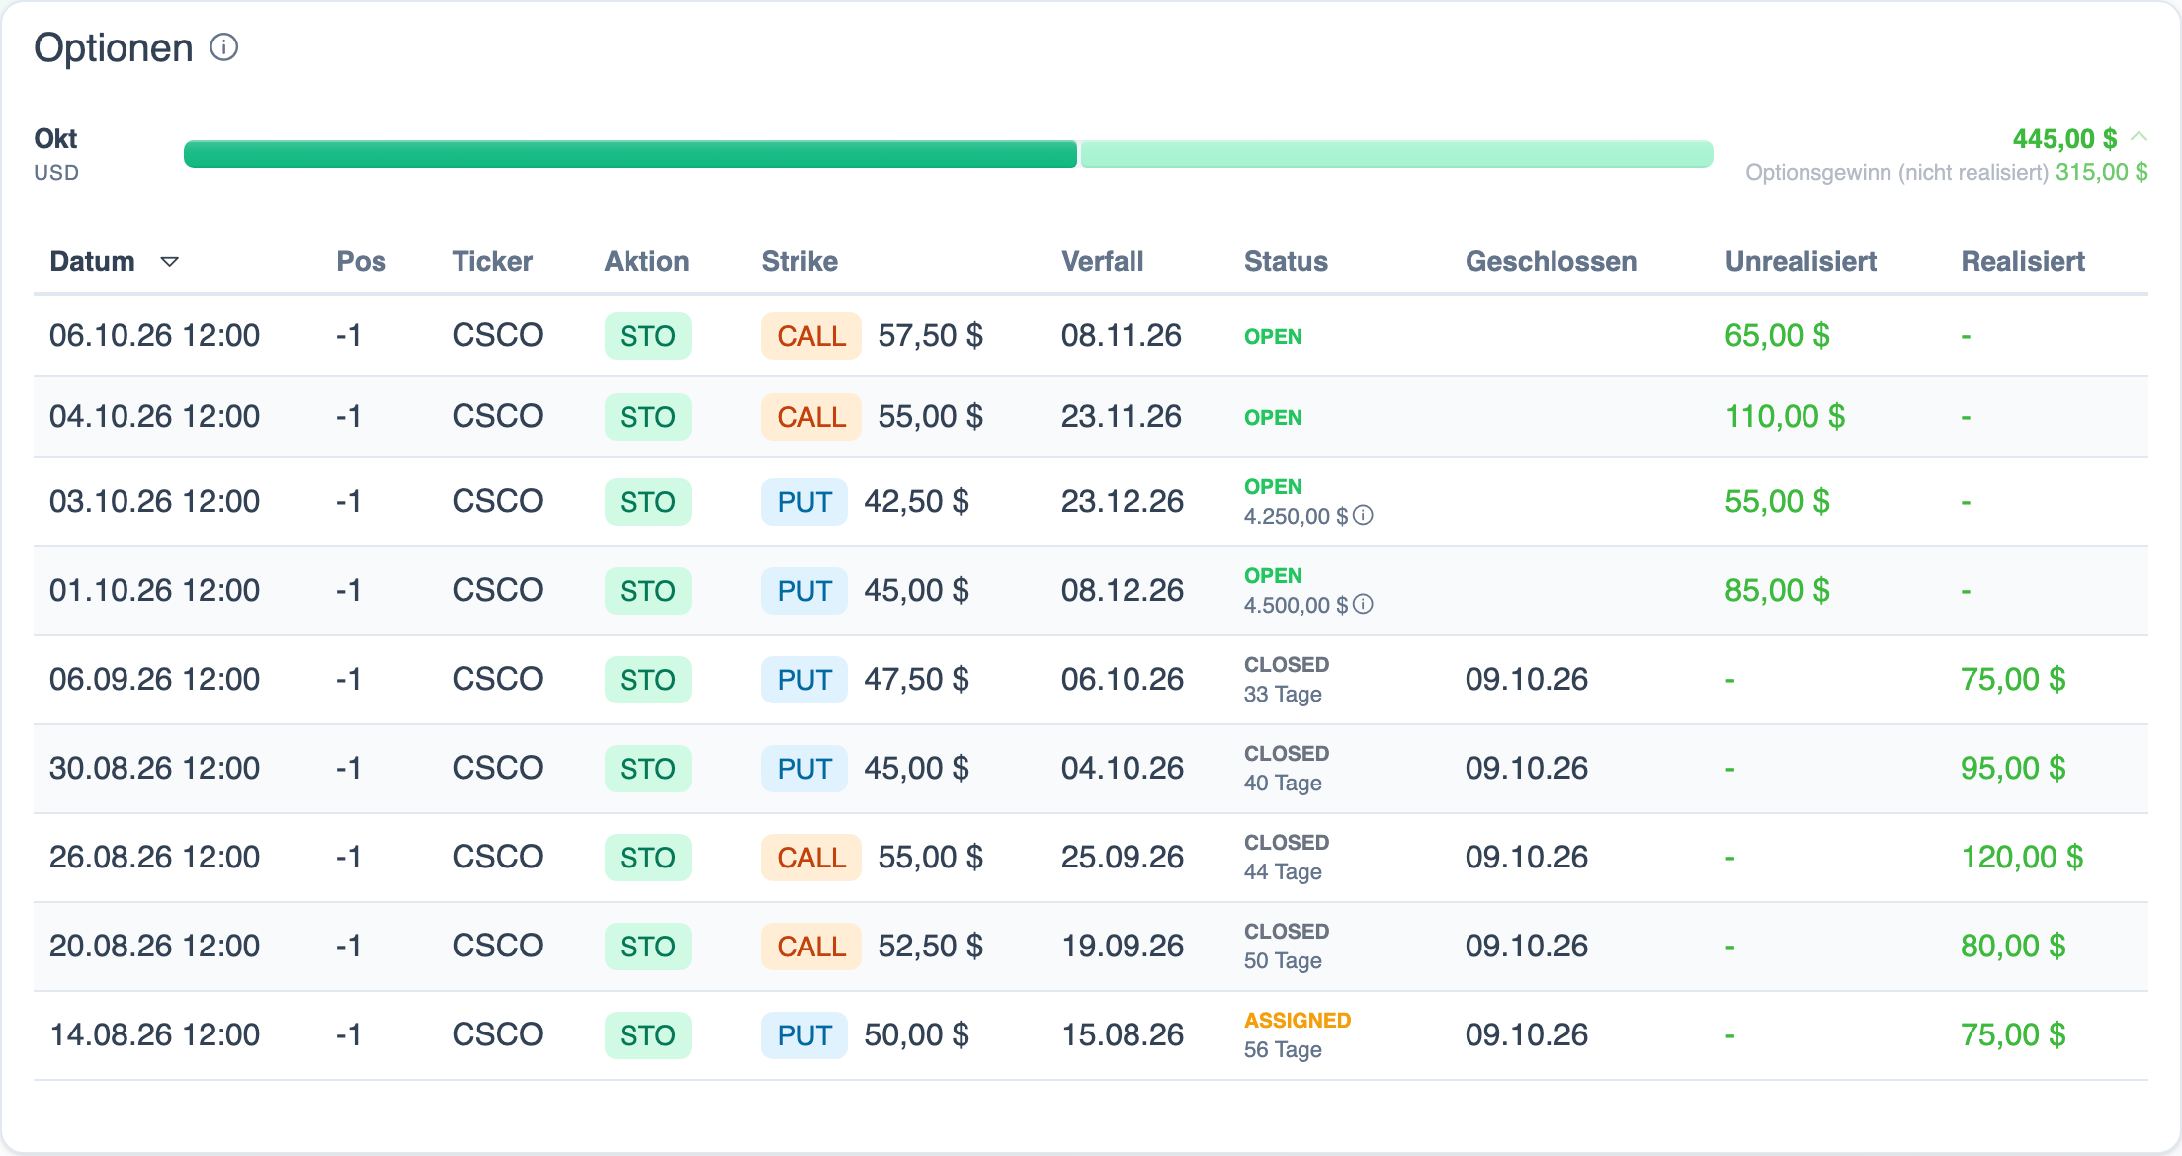Click the expiry date 23.12.26
The height and width of the screenshot is (1156, 2182).
point(1122,502)
